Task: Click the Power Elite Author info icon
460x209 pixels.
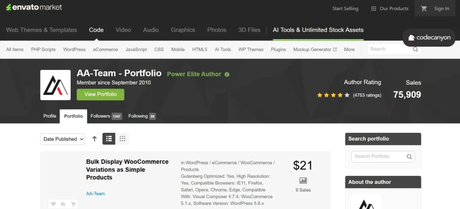Action: (x=227, y=74)
